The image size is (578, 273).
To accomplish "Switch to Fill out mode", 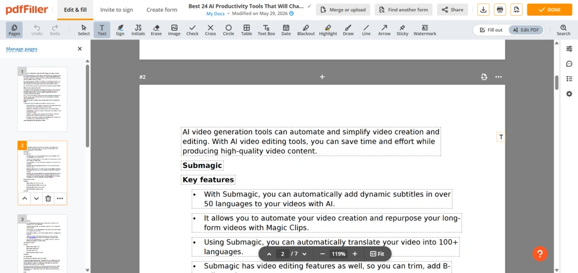I will (491, 30).
